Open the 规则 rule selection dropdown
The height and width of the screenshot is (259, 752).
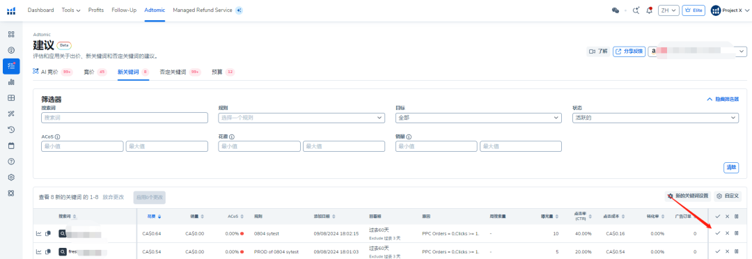tap(301, 118)
